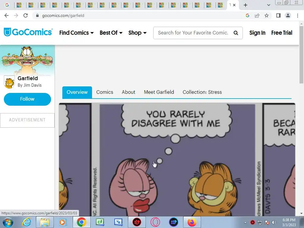Open the dark blue Windows-arrow taskbar app
304x228 pixels.
(x=173, y=222)
